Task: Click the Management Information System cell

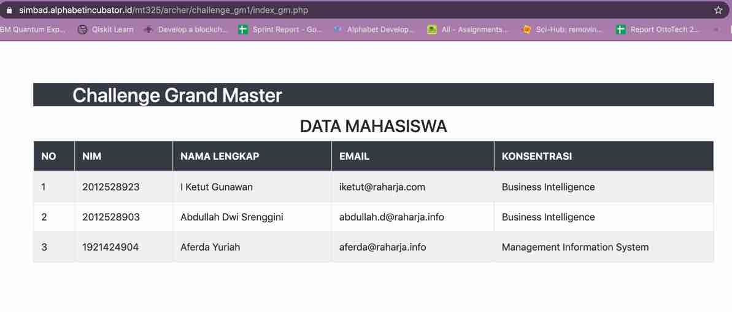Action: [575, 247]
